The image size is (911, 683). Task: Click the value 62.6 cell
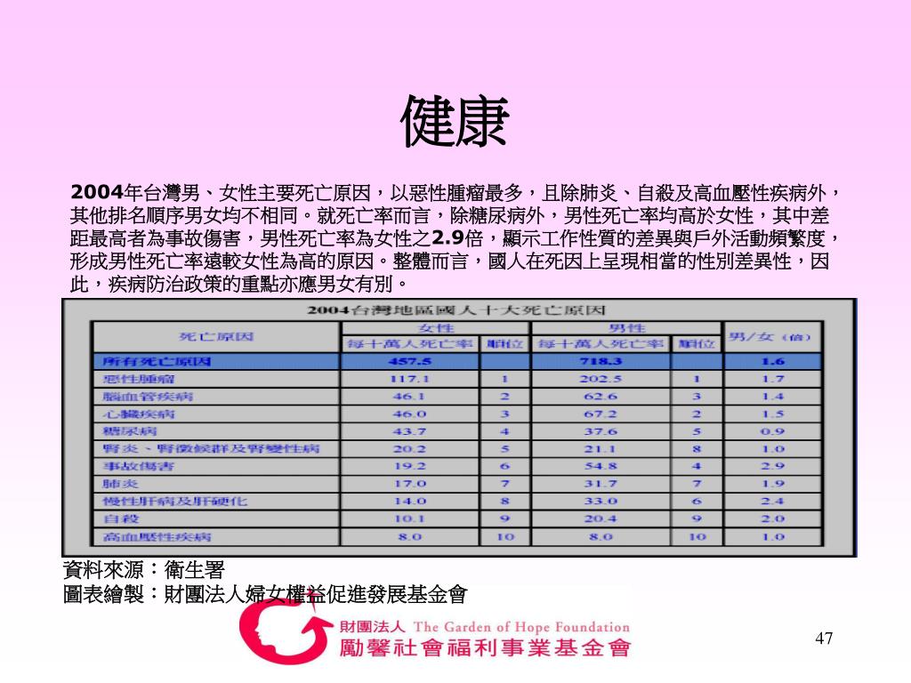601,396
